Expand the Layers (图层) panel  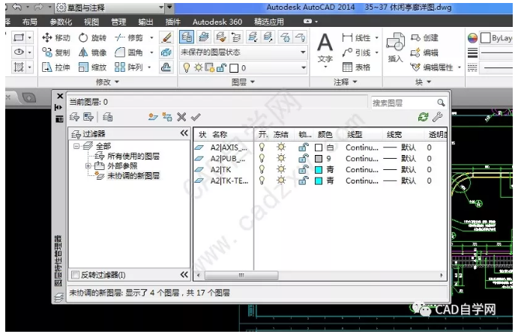(243, 82)
